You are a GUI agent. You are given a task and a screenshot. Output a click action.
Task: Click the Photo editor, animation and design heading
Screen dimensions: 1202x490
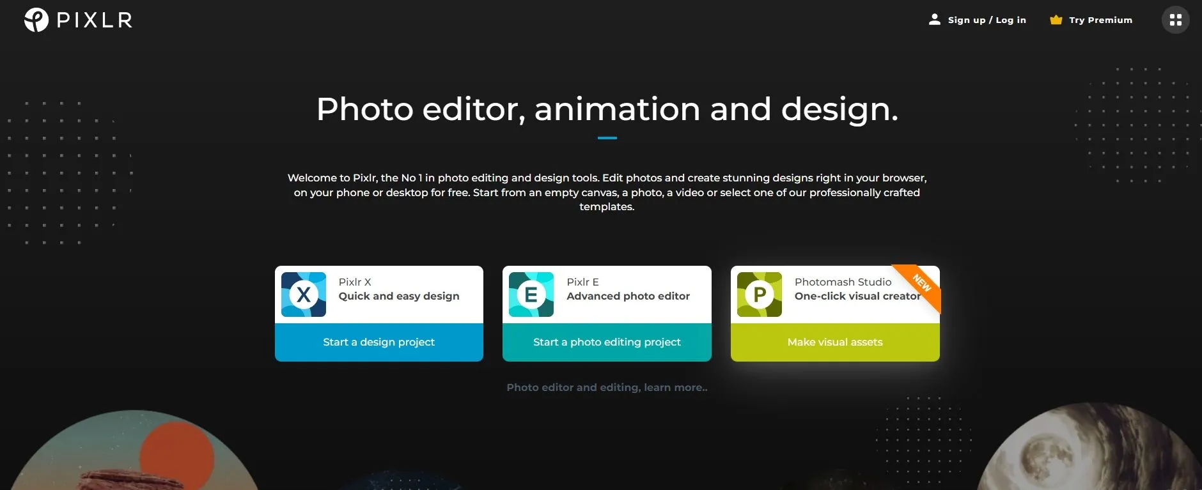(607, 109)
